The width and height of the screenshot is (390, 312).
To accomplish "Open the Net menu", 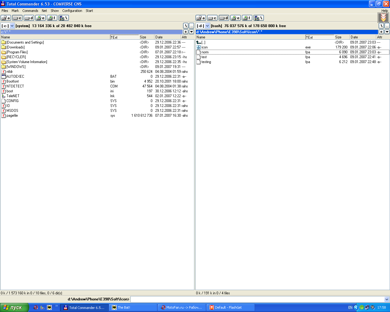I will [x=44, y=11].
